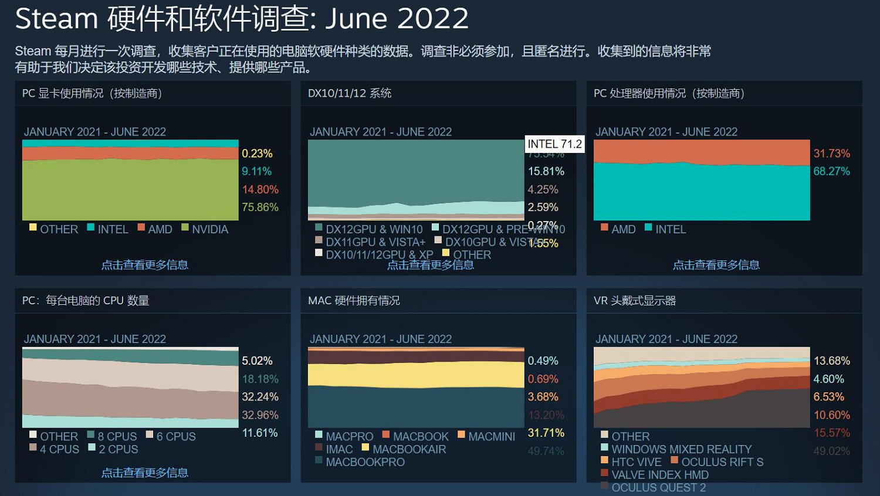The image size is (880, 496).
Task: Click the DX12GPU & WIN10 legend marker
Action: pos(317,227)
